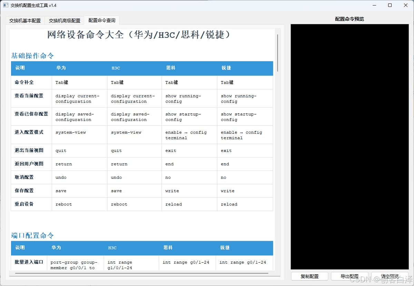414x286 pixels.
Task: Select the 配置命令查询 tab
Action: point(102,20)
